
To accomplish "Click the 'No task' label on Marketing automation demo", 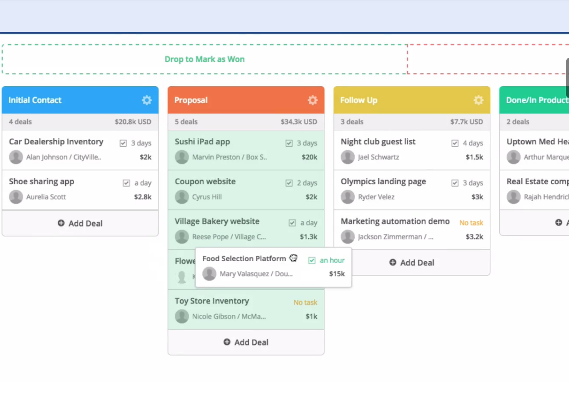I will (471, 223).
